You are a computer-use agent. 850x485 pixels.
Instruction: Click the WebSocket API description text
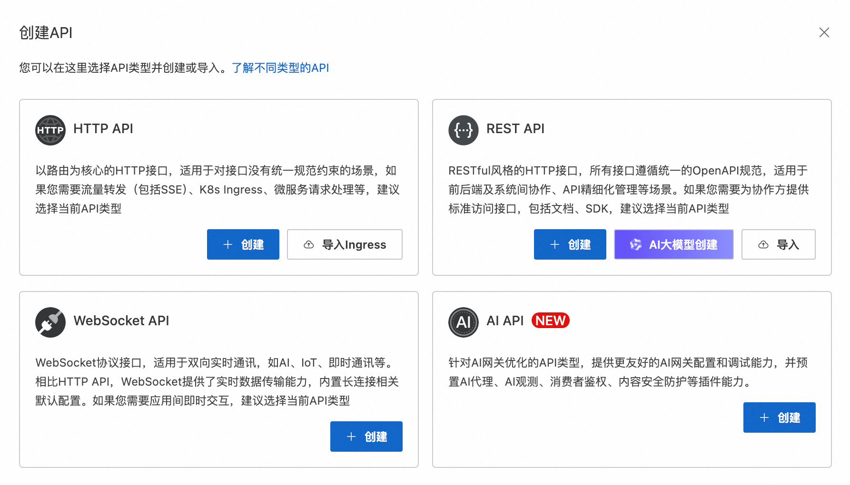pyautogui.click(x=217, y=382)
